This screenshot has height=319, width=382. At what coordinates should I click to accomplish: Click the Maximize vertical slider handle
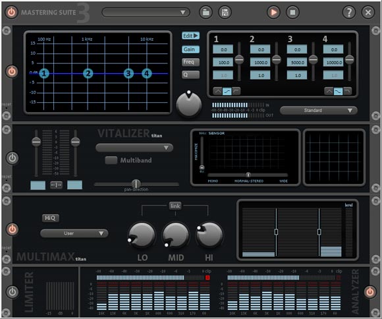202,167
